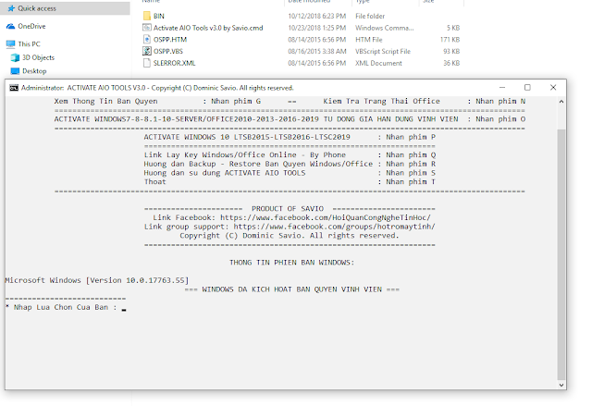Screen dimensions: 592x406
Task: Click the ACTIVATE WINDOWS 10 LTSB2015 line
Action: pos(290,137)
